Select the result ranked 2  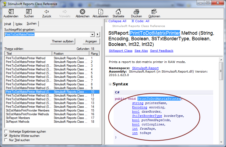pyautogui.click(x=52, y=62)
